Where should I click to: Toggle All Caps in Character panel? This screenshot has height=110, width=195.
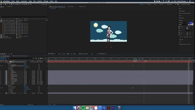185,37
